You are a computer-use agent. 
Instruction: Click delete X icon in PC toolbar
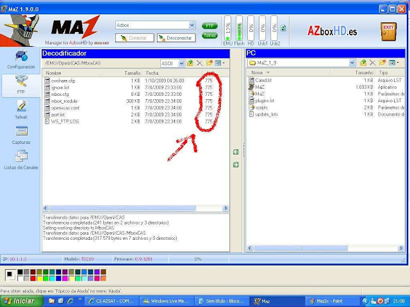[x=372, y=63]
